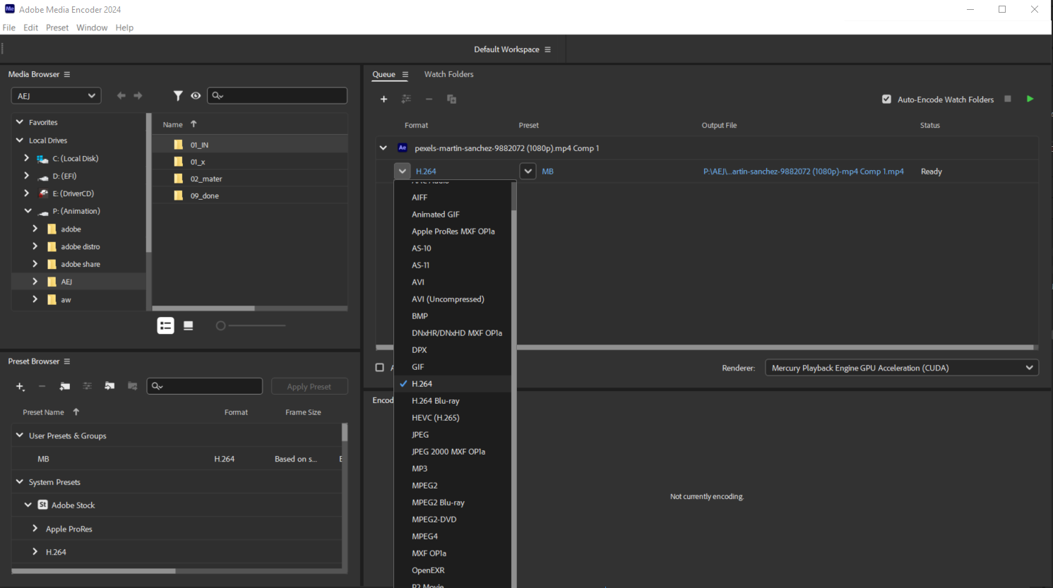Click the Create New Preset plus icon
The image size is (1053, 588).
pos(20,386)
